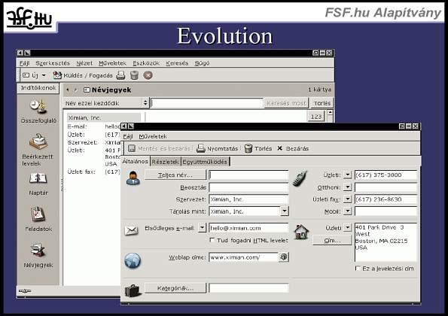This screenshot has height=316, width=448.
Task: Open the Nézet menu
Action: pos(84,63)
